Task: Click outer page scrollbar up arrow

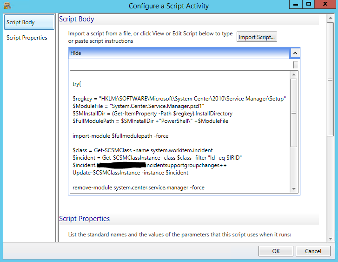Action: [330, 18]
